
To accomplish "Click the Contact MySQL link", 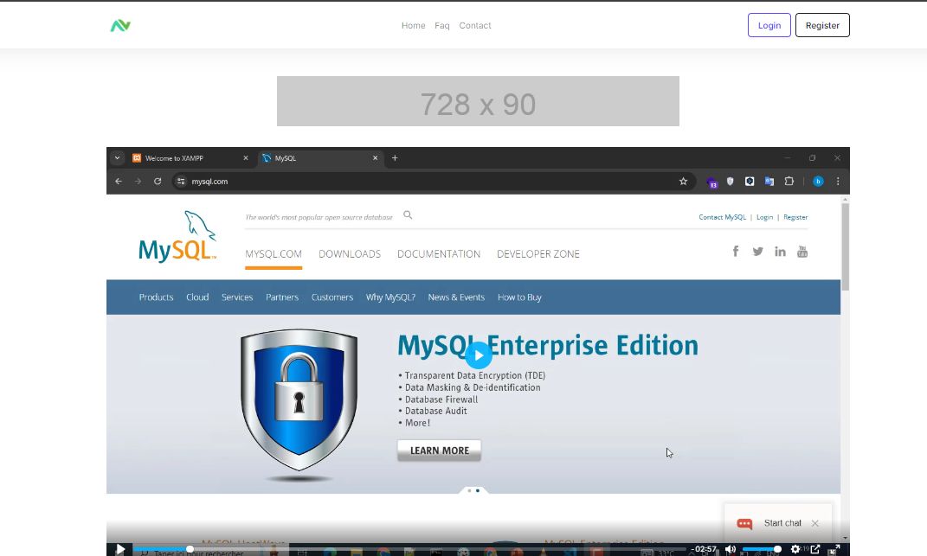I will pos(723,217).
